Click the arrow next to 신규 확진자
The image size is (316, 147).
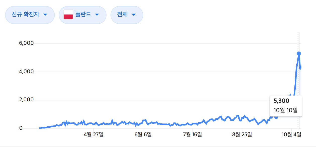(45, 15)
